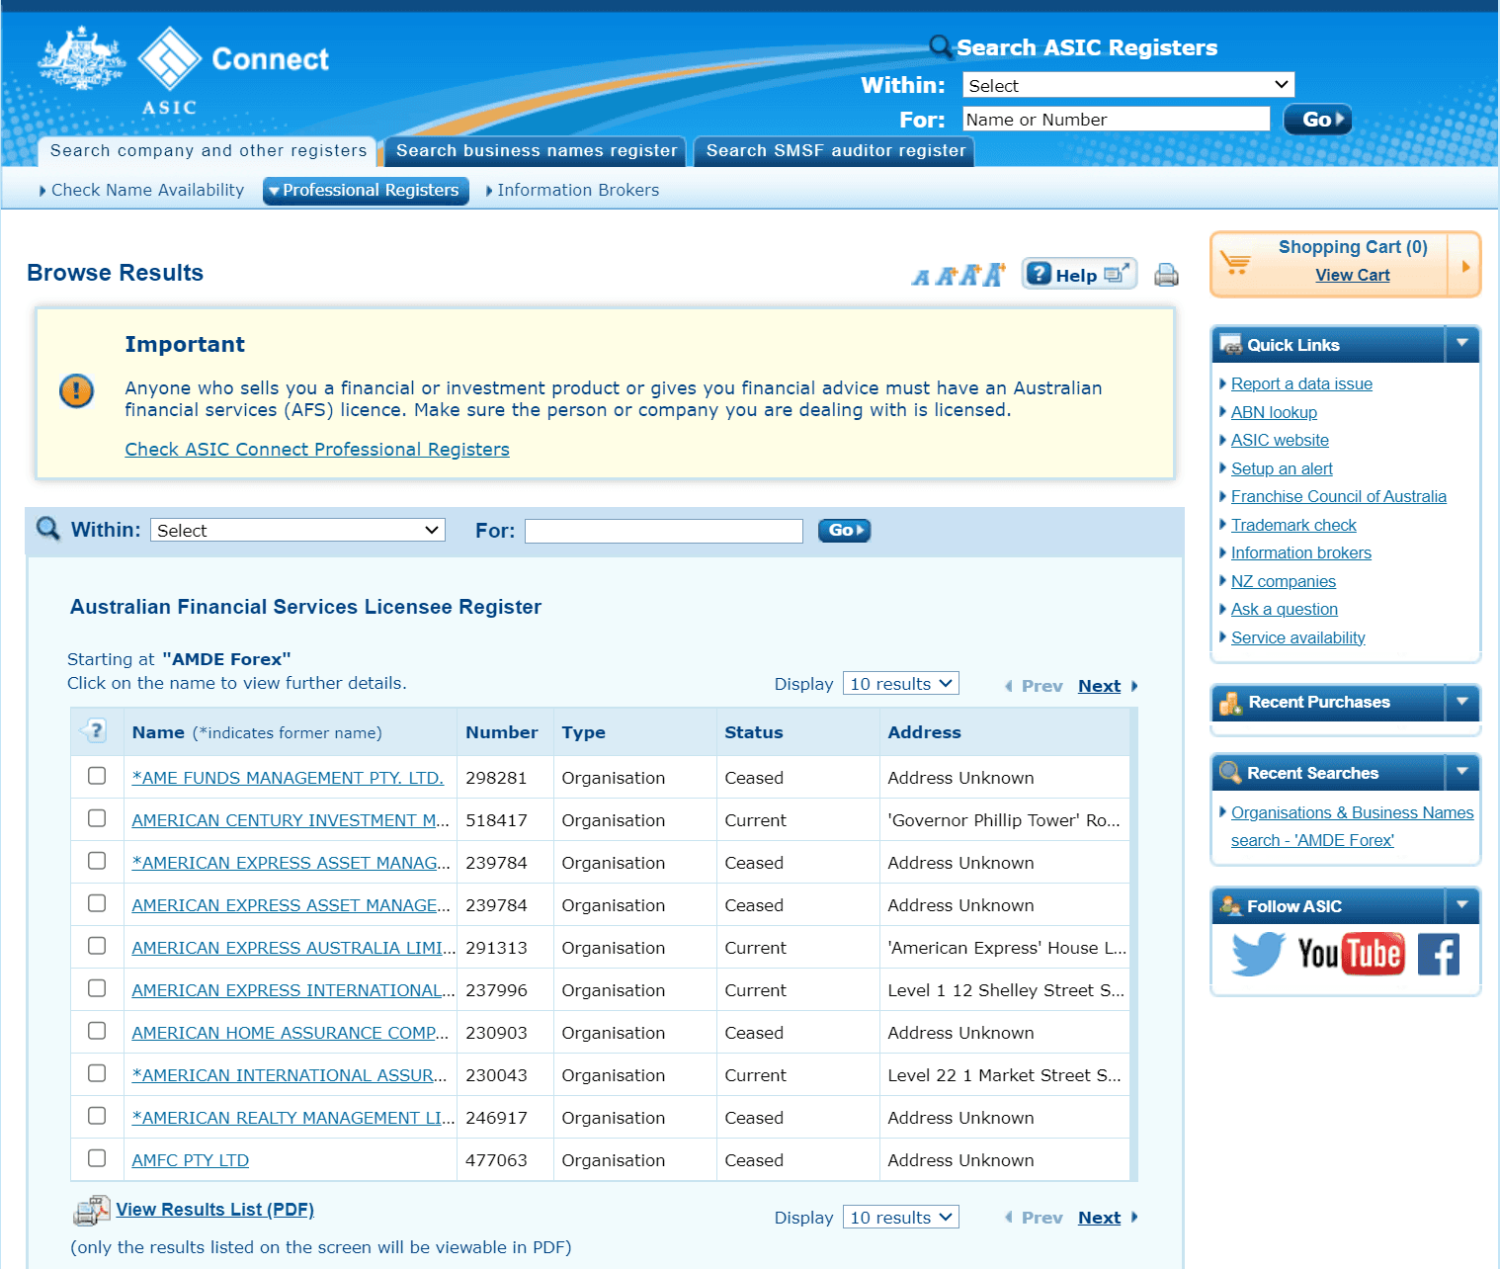Click the second-largest font size A icon

(969, 276)
